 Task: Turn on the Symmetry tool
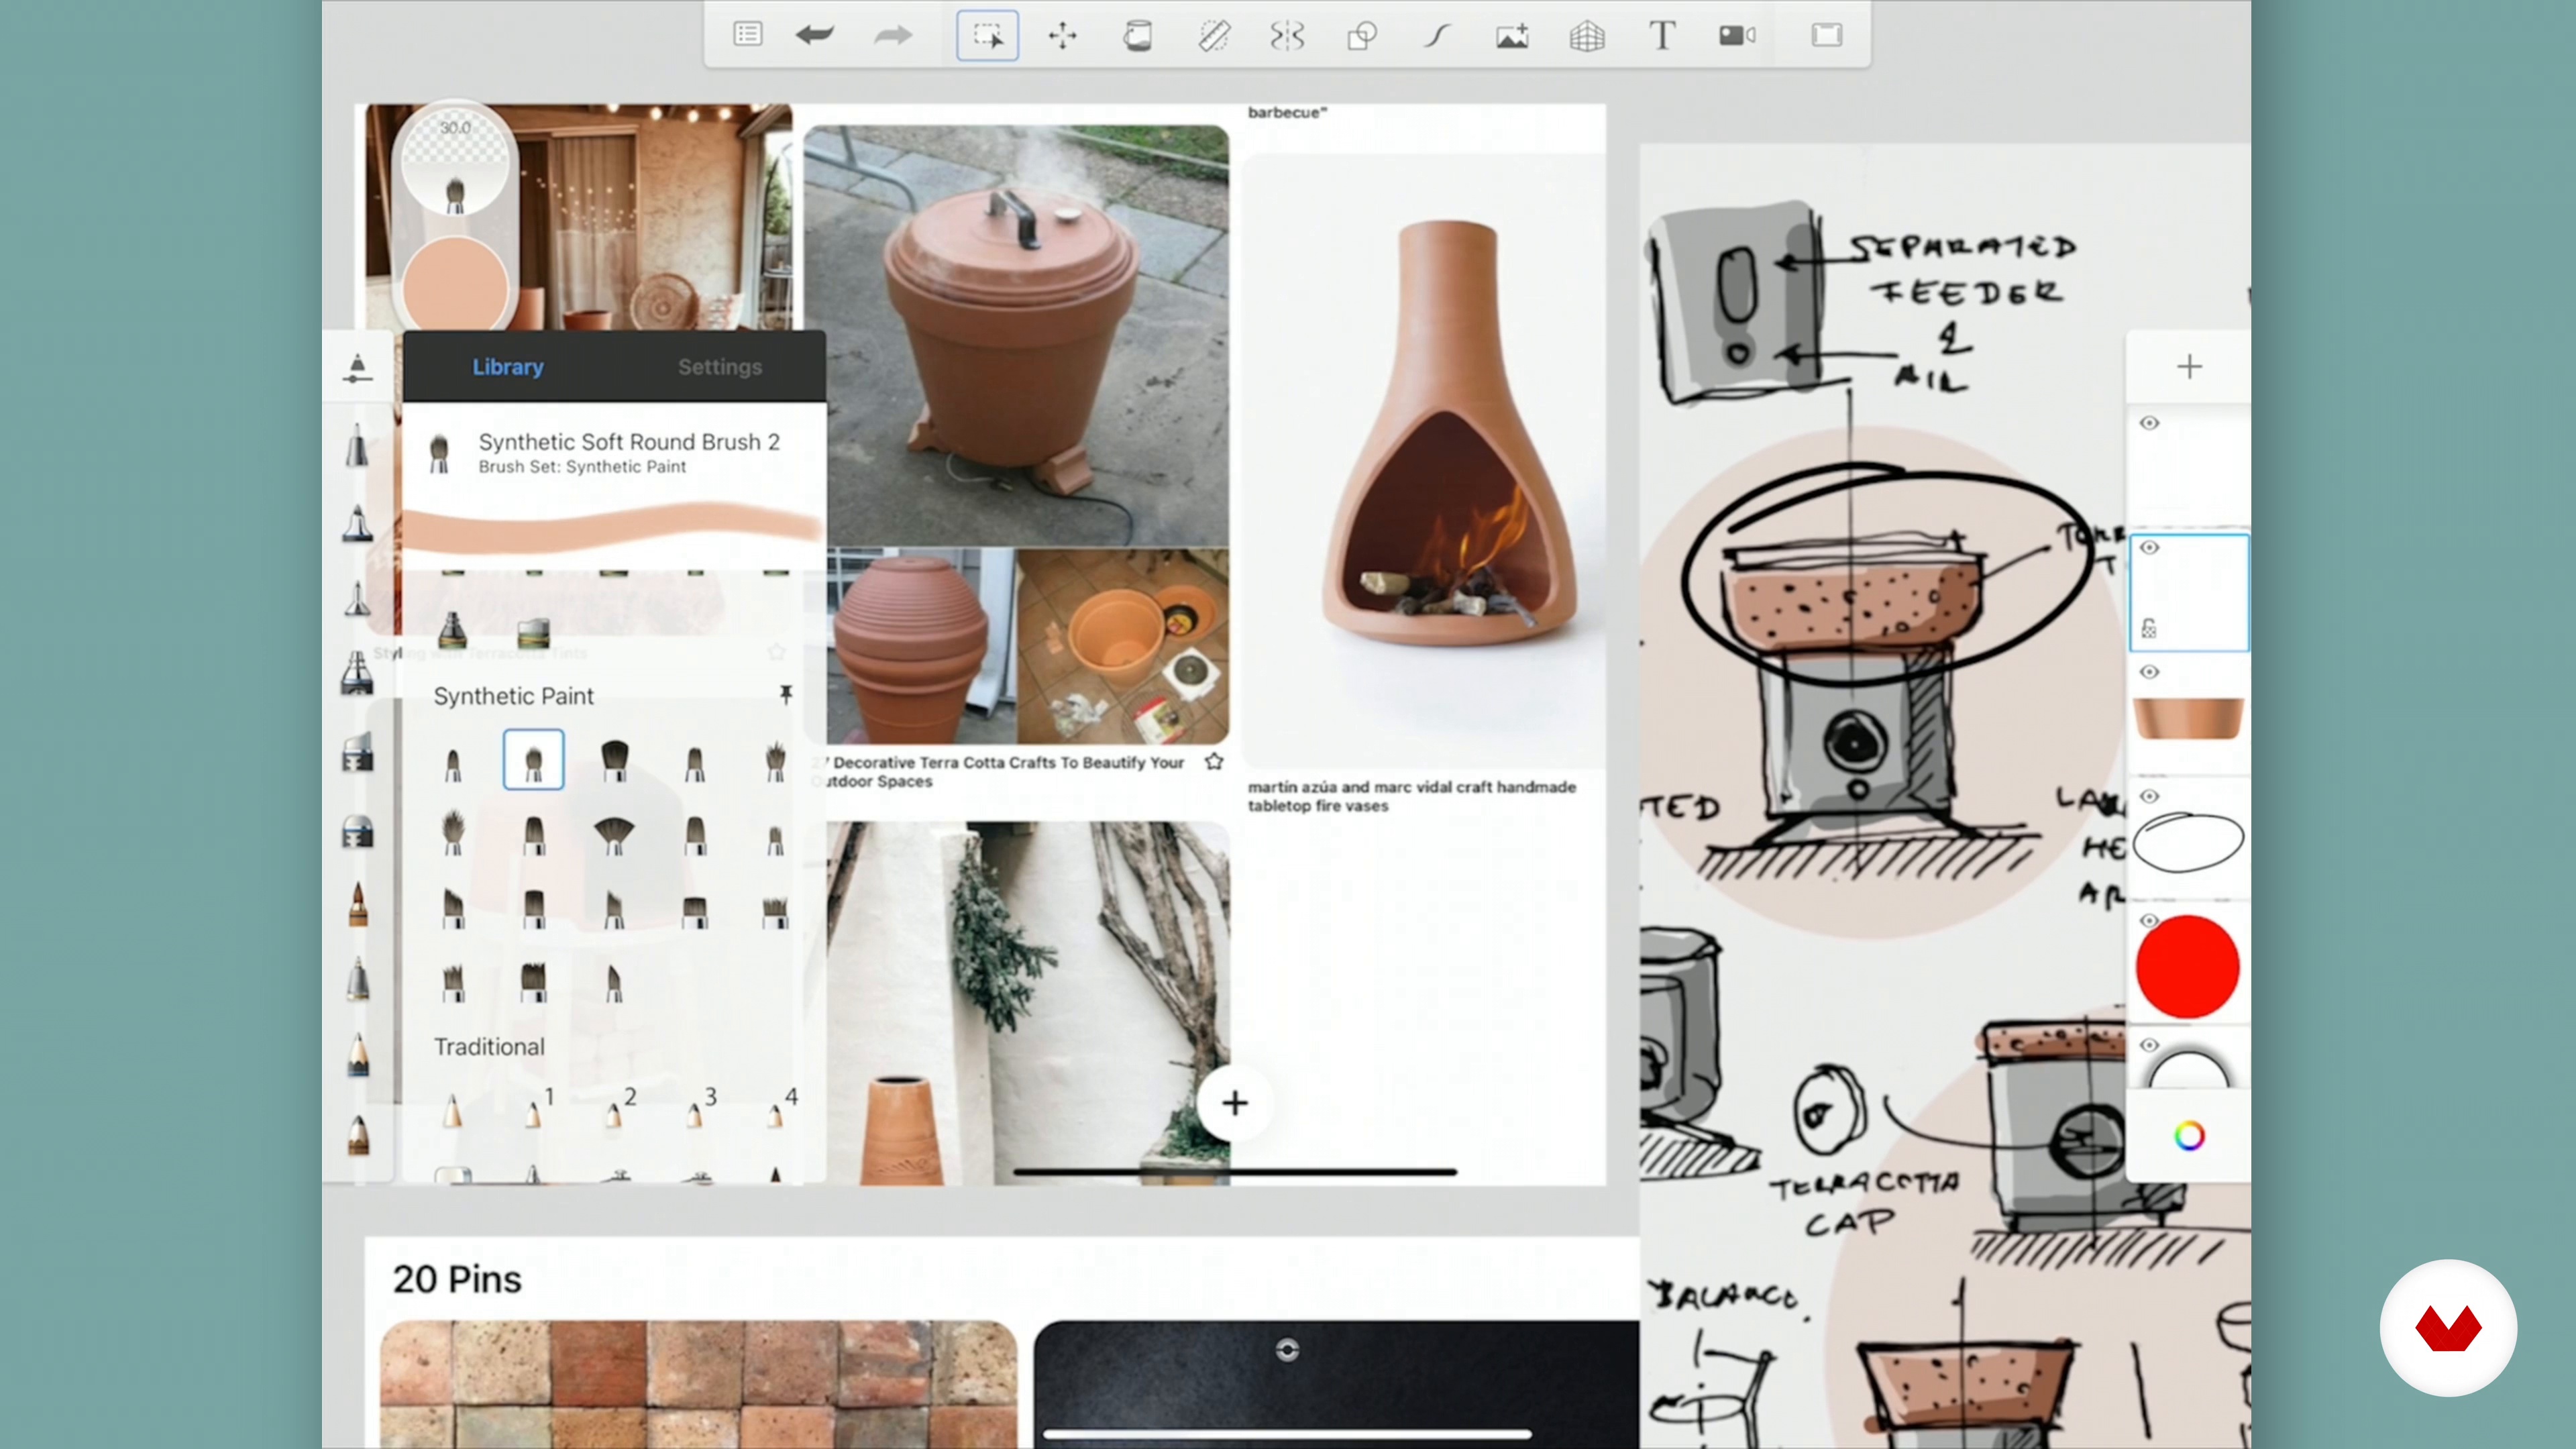(1287, 36)
